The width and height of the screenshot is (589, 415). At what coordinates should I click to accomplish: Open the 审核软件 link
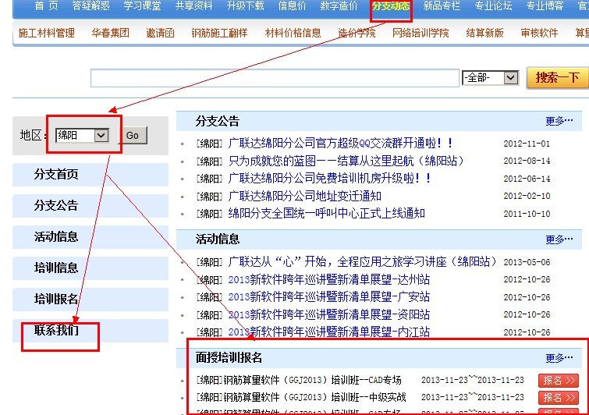point(539,33)
